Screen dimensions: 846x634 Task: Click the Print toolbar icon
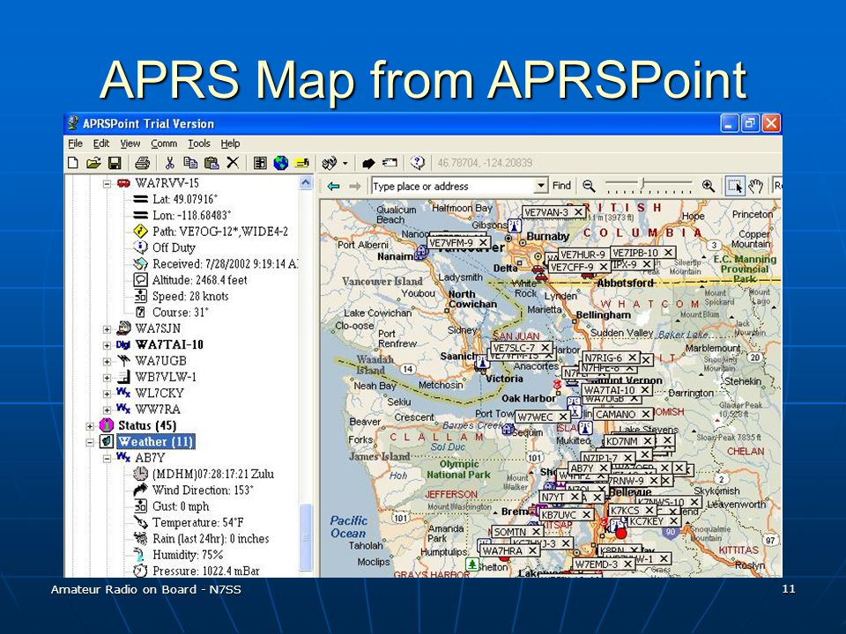click(x=143, y=163)
